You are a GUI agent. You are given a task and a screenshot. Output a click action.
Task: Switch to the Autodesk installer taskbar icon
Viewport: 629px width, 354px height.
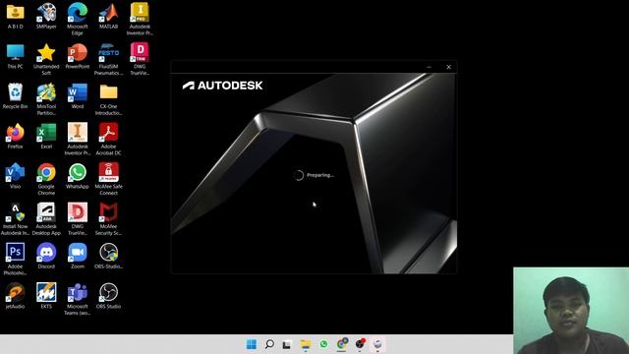click(377, 344)
